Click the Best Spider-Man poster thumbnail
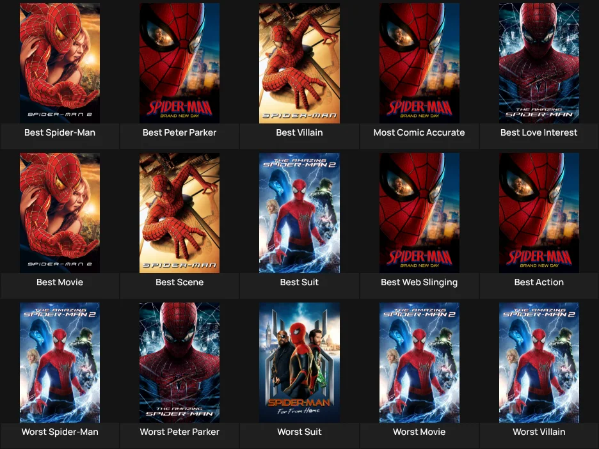Screen dimensions: 599x449 click(60, 63)
